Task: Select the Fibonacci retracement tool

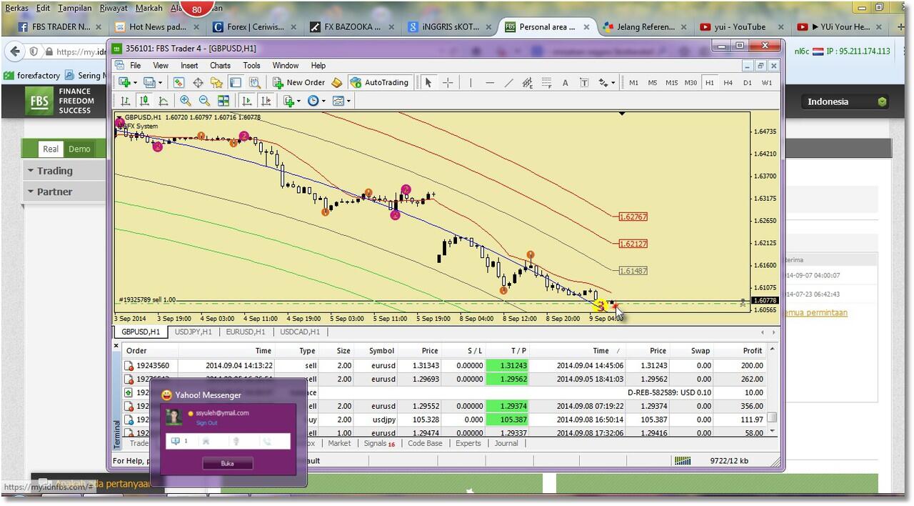Action: coord(546,82)
